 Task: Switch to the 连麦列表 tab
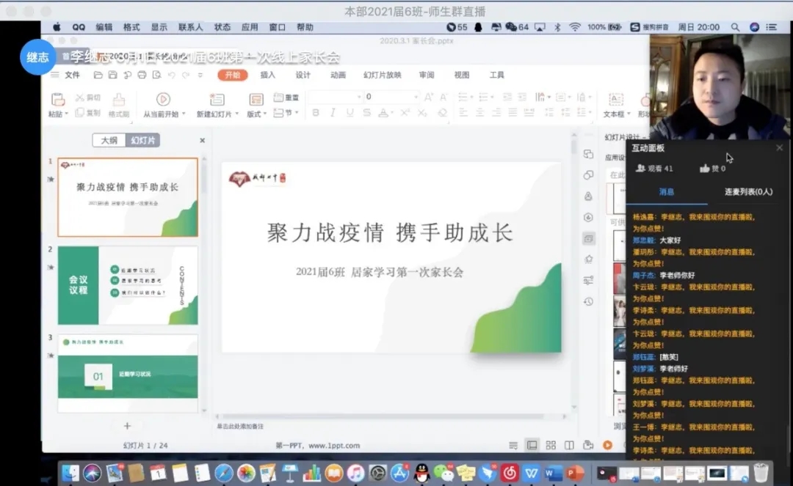[x=747, y=191]
